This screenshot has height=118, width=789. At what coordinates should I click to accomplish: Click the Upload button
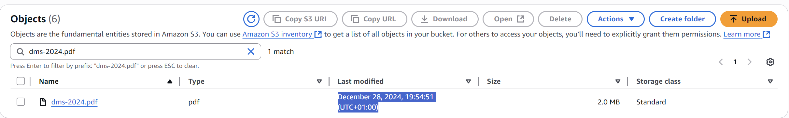point(749,19)
